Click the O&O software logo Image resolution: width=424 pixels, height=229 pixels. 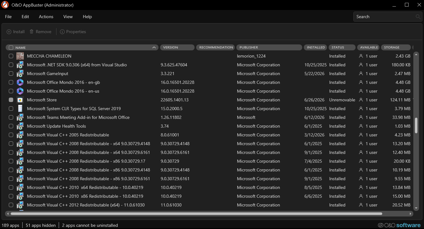[399, 225]
